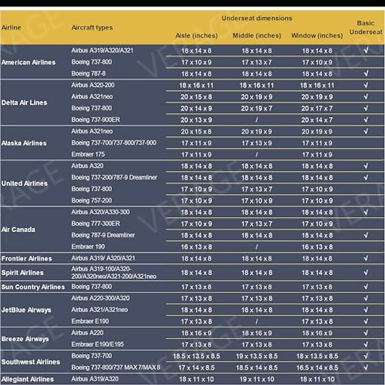
Task: Click the Window (inches) column header
Action: (x=317, y=36)
